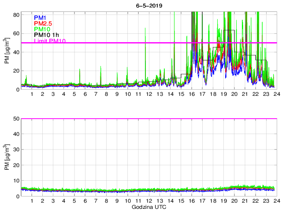Click the black hourly step peak near hour 19

(x=229, y=30)
